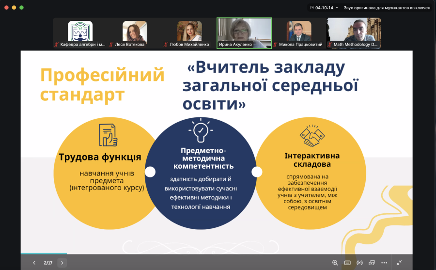The width and height of the screenshot is (436, 270).
Task: Click the zoom-in magnifier icon
Action: [335, 263]
